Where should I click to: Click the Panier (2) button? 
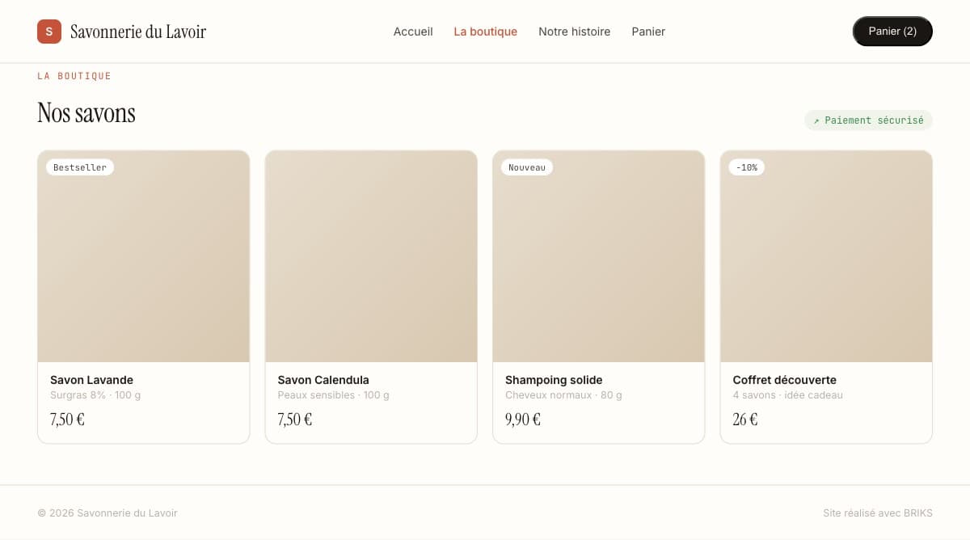[x=892, y=32]
